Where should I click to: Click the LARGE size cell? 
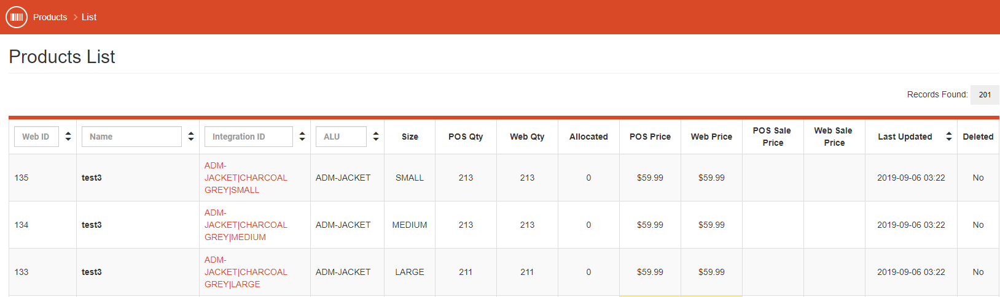click(x=410, y=272)
